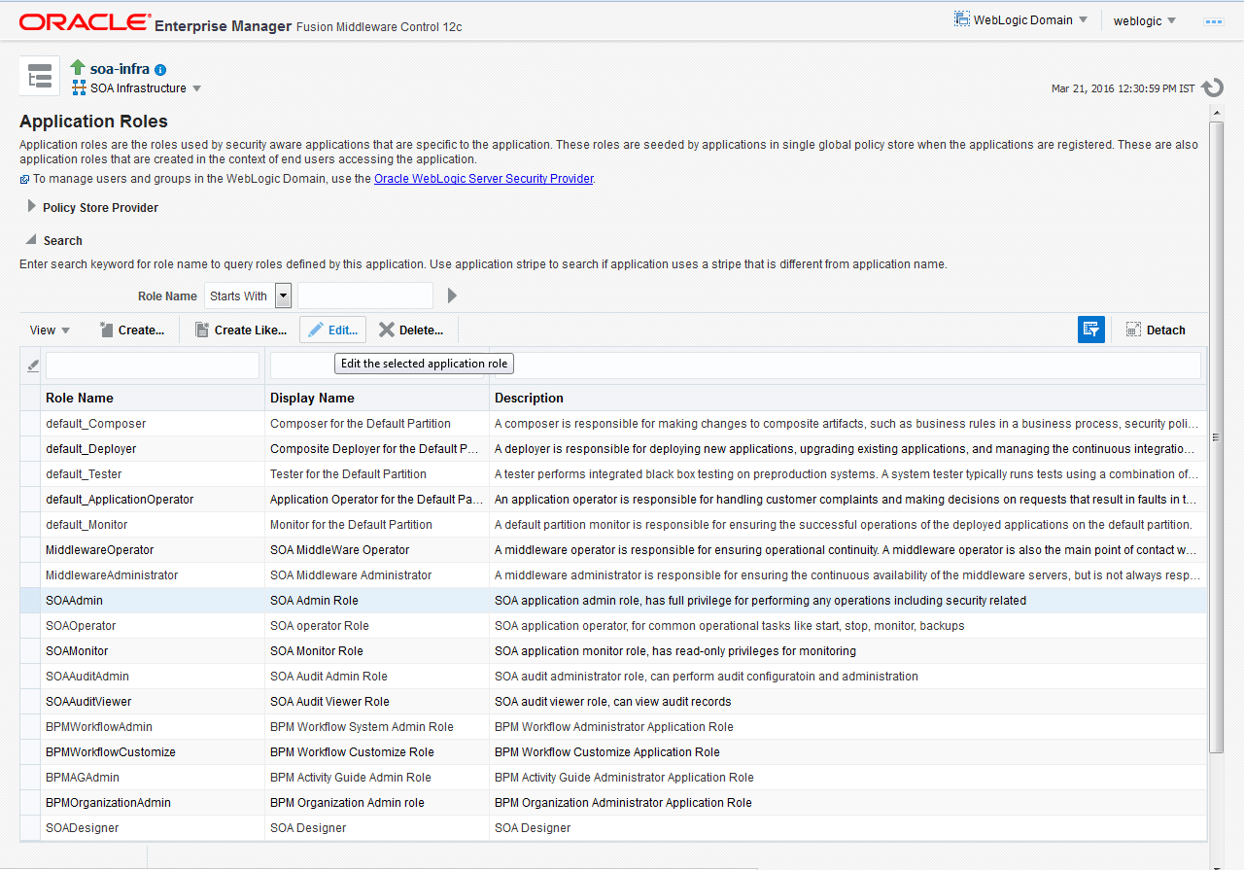Open Oracle WebLogic Server Security Provider link
1244x870 pixels.
click(x=483, y=179)
